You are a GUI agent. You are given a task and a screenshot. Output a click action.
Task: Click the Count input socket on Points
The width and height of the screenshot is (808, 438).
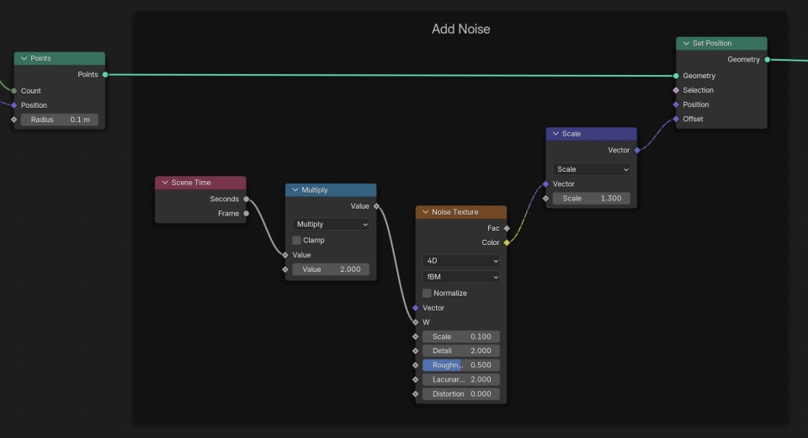click(x=14, y=91)
